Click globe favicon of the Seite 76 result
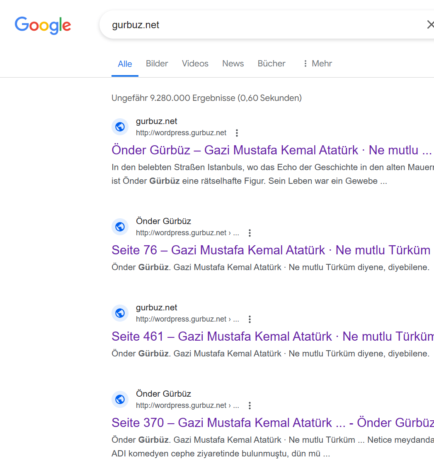434x461 pixels. [x=120, y=227]
